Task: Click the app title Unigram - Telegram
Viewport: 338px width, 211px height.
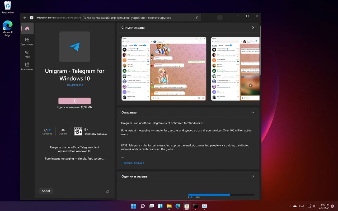Action: point(75,75)
